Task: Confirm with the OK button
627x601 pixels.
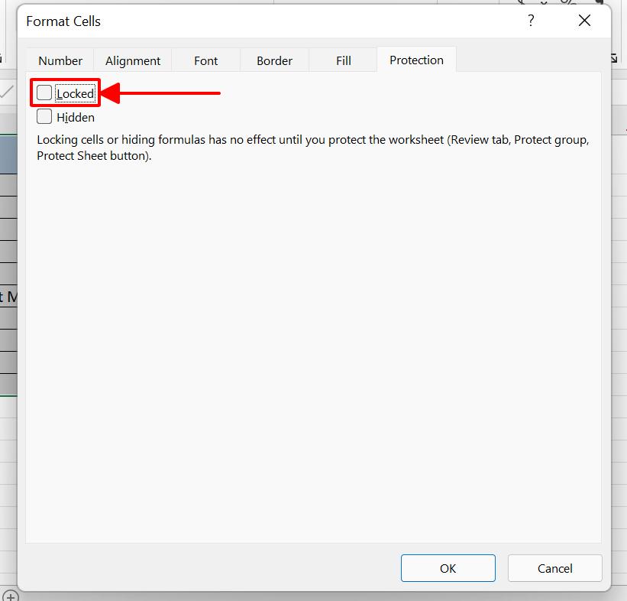Action: (448, 568)
